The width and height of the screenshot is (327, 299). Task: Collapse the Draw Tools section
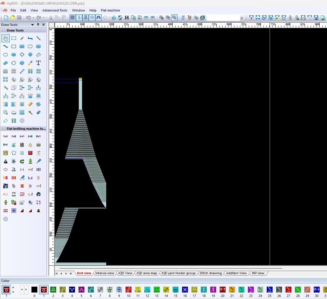(x=4, y=30)
